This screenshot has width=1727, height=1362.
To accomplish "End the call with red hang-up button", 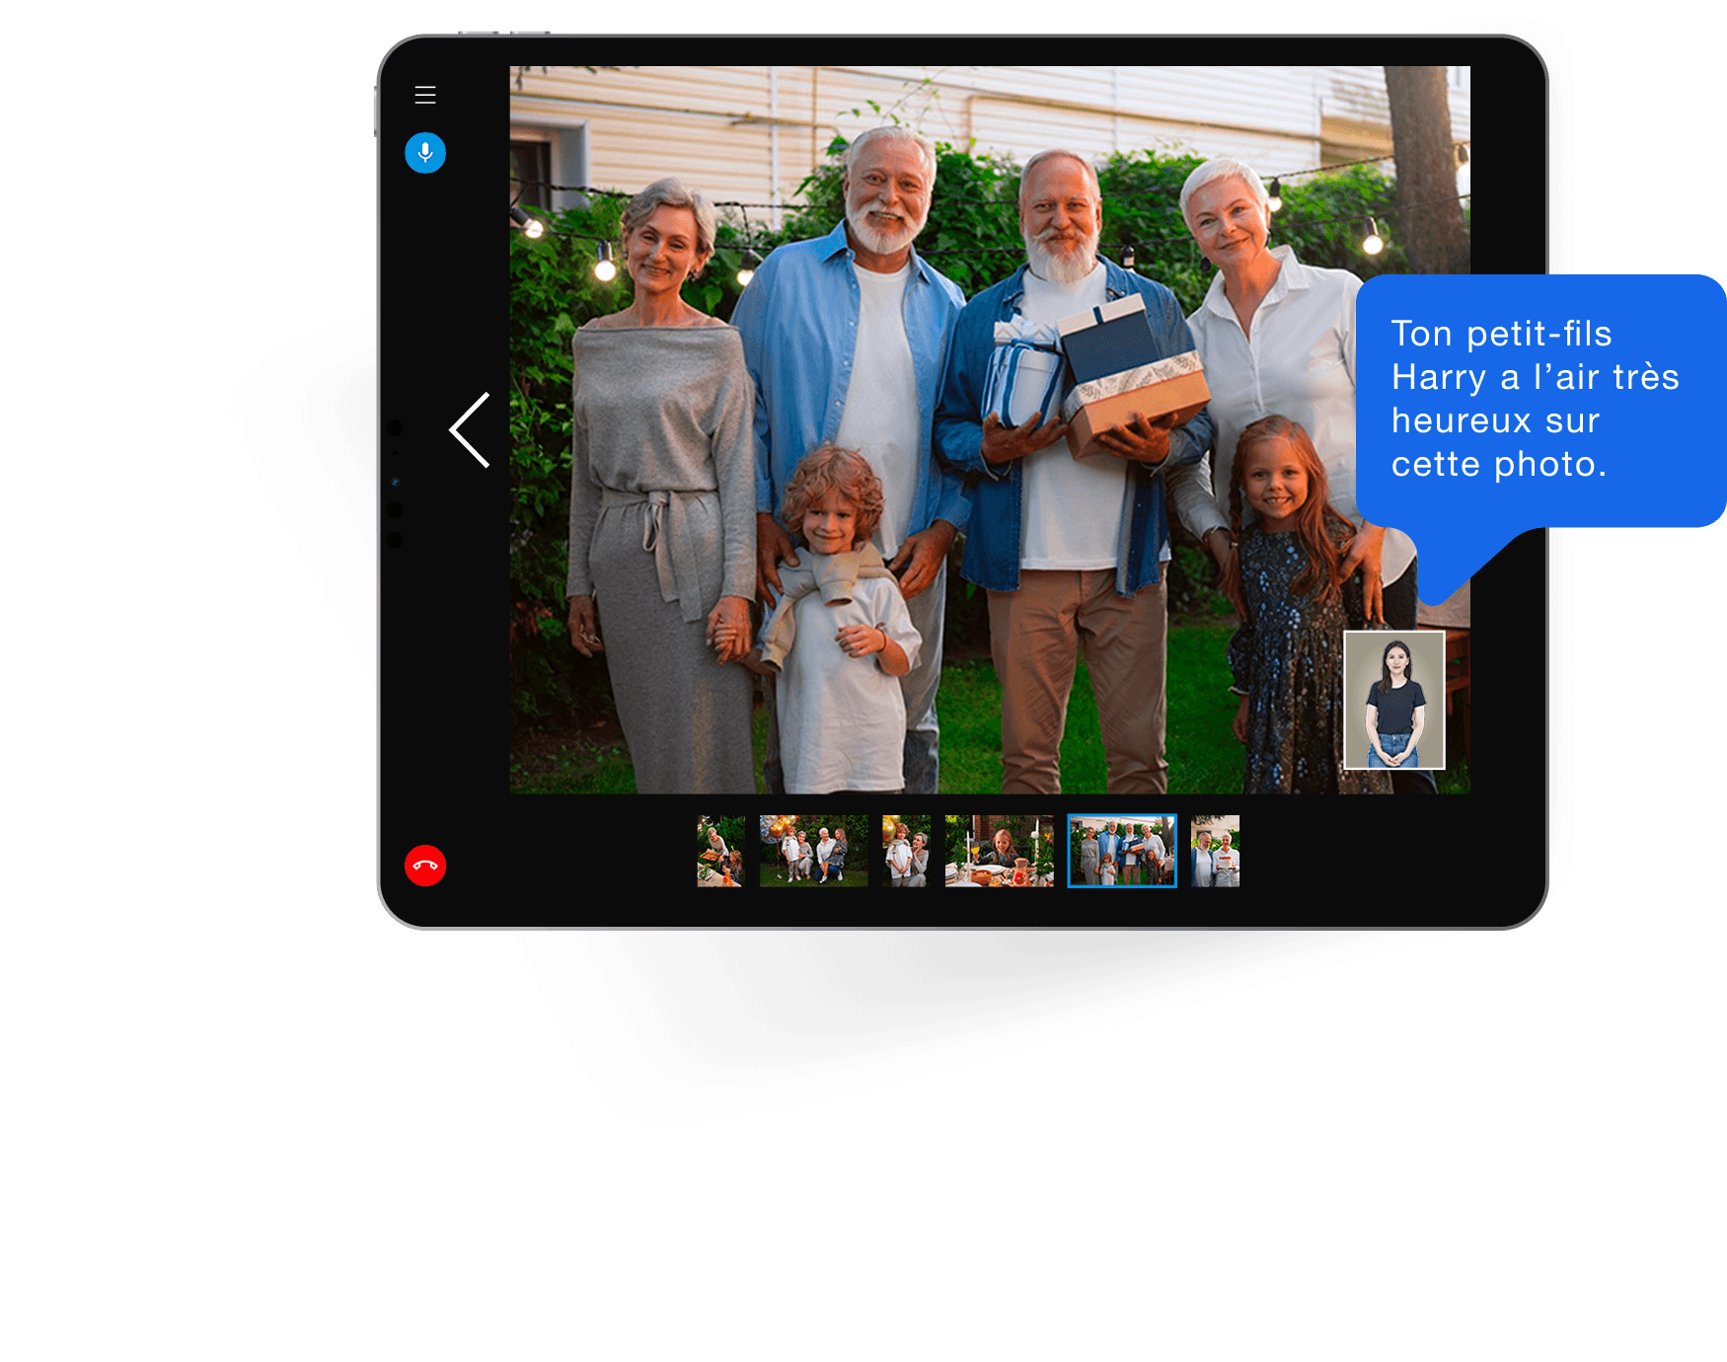I will (x=425, y=866).
